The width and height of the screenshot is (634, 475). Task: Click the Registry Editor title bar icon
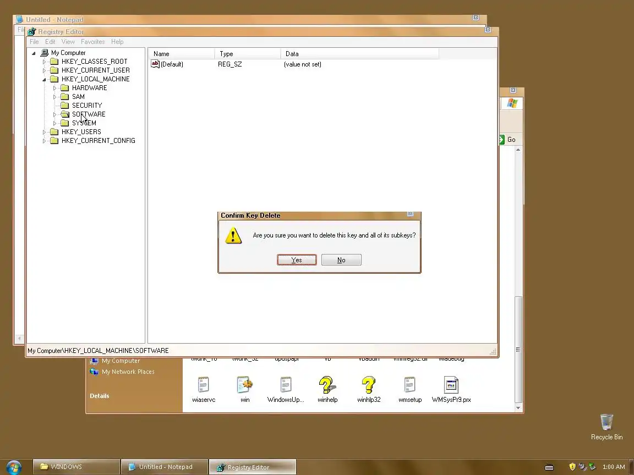pyautogui.click(x=31, y=31)
